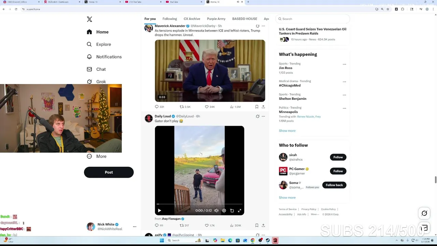Open more options for Jim Ross trend

point(344,64)
